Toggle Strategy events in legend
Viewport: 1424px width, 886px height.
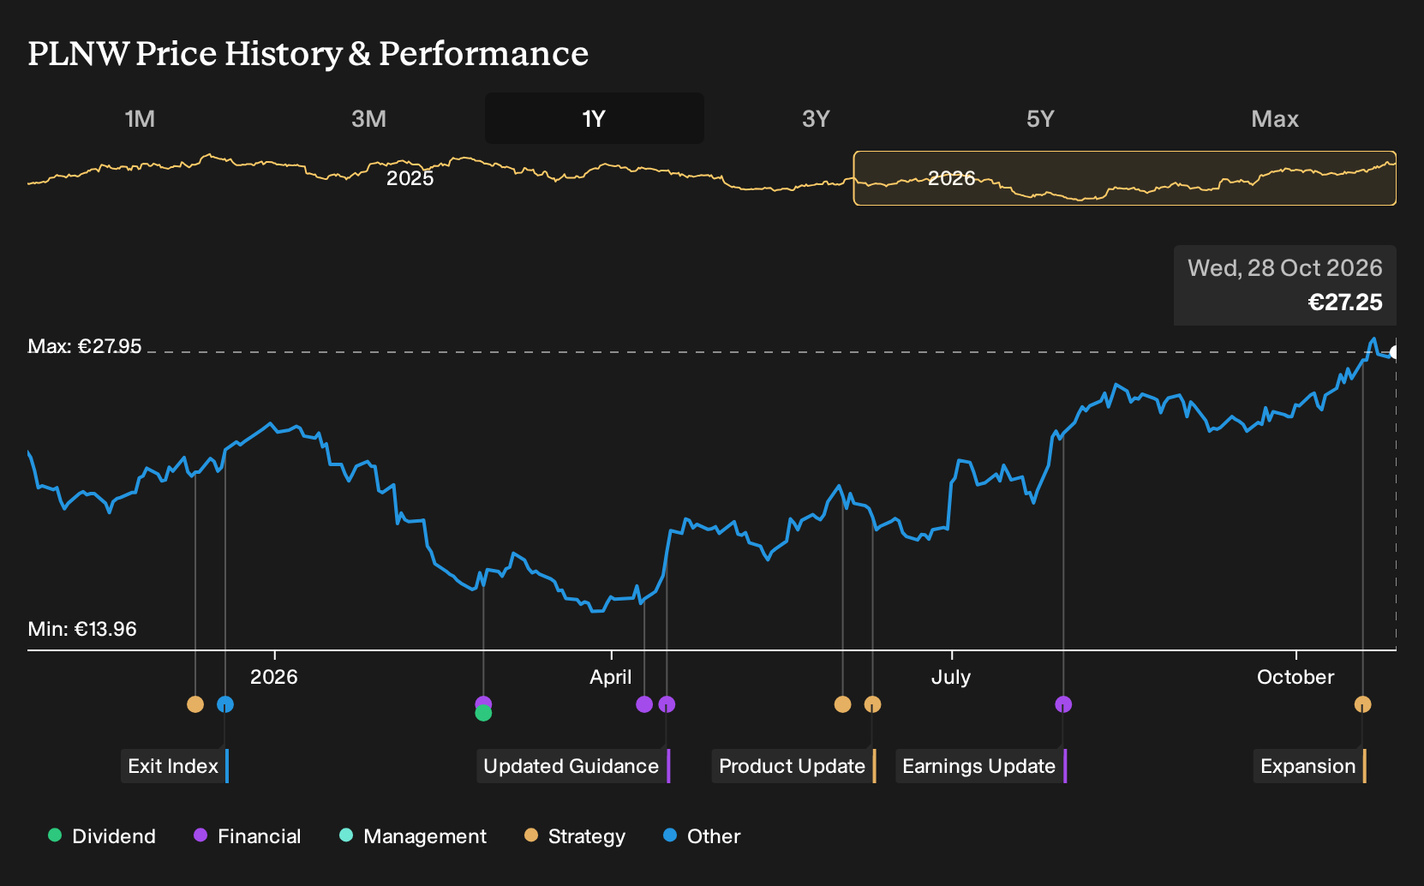click(575, 836)
